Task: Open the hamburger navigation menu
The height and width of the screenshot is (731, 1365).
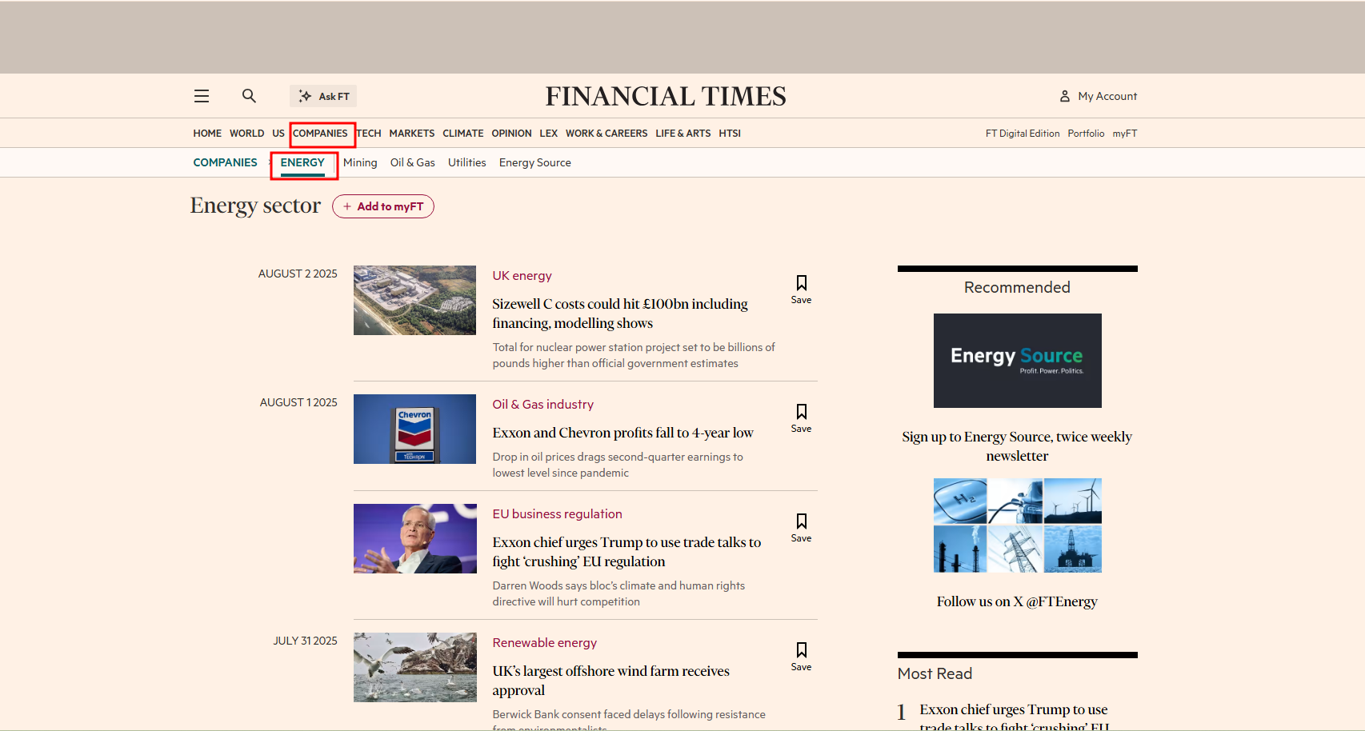Action: pos(202,96)
